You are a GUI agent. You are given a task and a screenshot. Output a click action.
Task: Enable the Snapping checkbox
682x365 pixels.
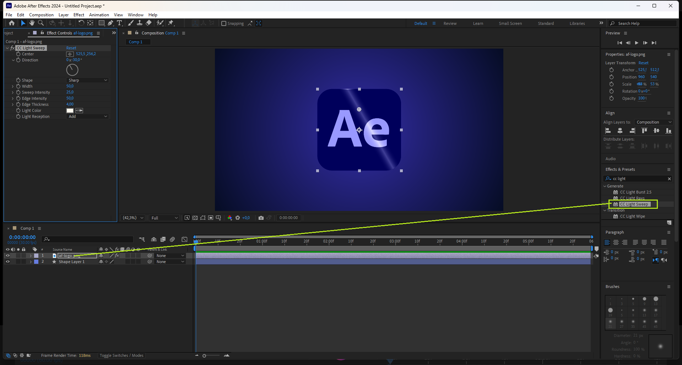pyautogui.click(x=224, y=23)
